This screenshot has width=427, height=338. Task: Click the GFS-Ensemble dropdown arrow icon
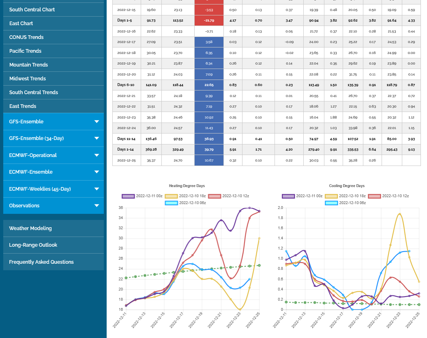[97, 122]
